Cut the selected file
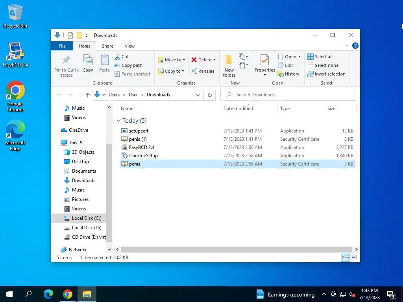 pyautogui.click(x=122, y=57)
